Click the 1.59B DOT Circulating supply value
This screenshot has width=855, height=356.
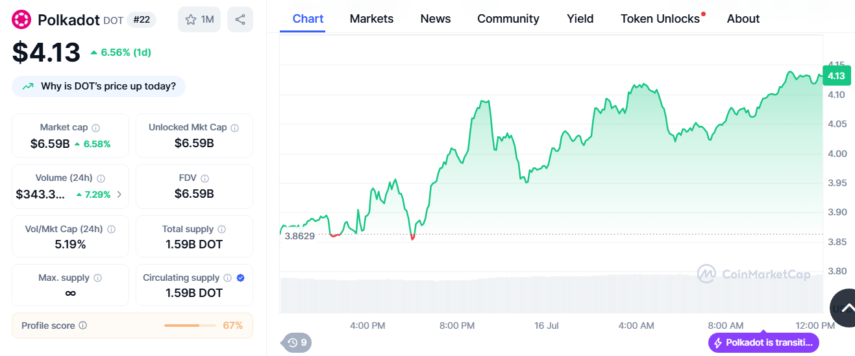point(194,293)
